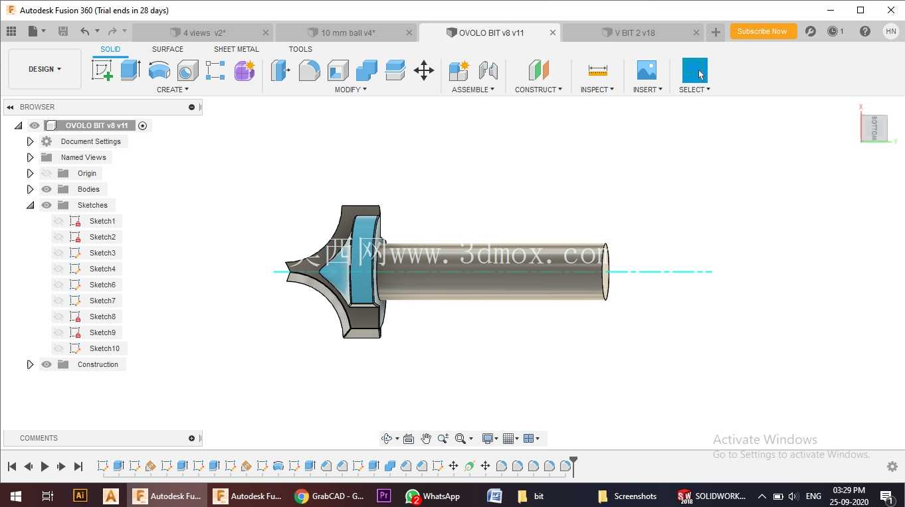The width and height of the screenshot is (905, 507).
Task: Toggle visibility of the Origin folder
Action: pos(47,173)
